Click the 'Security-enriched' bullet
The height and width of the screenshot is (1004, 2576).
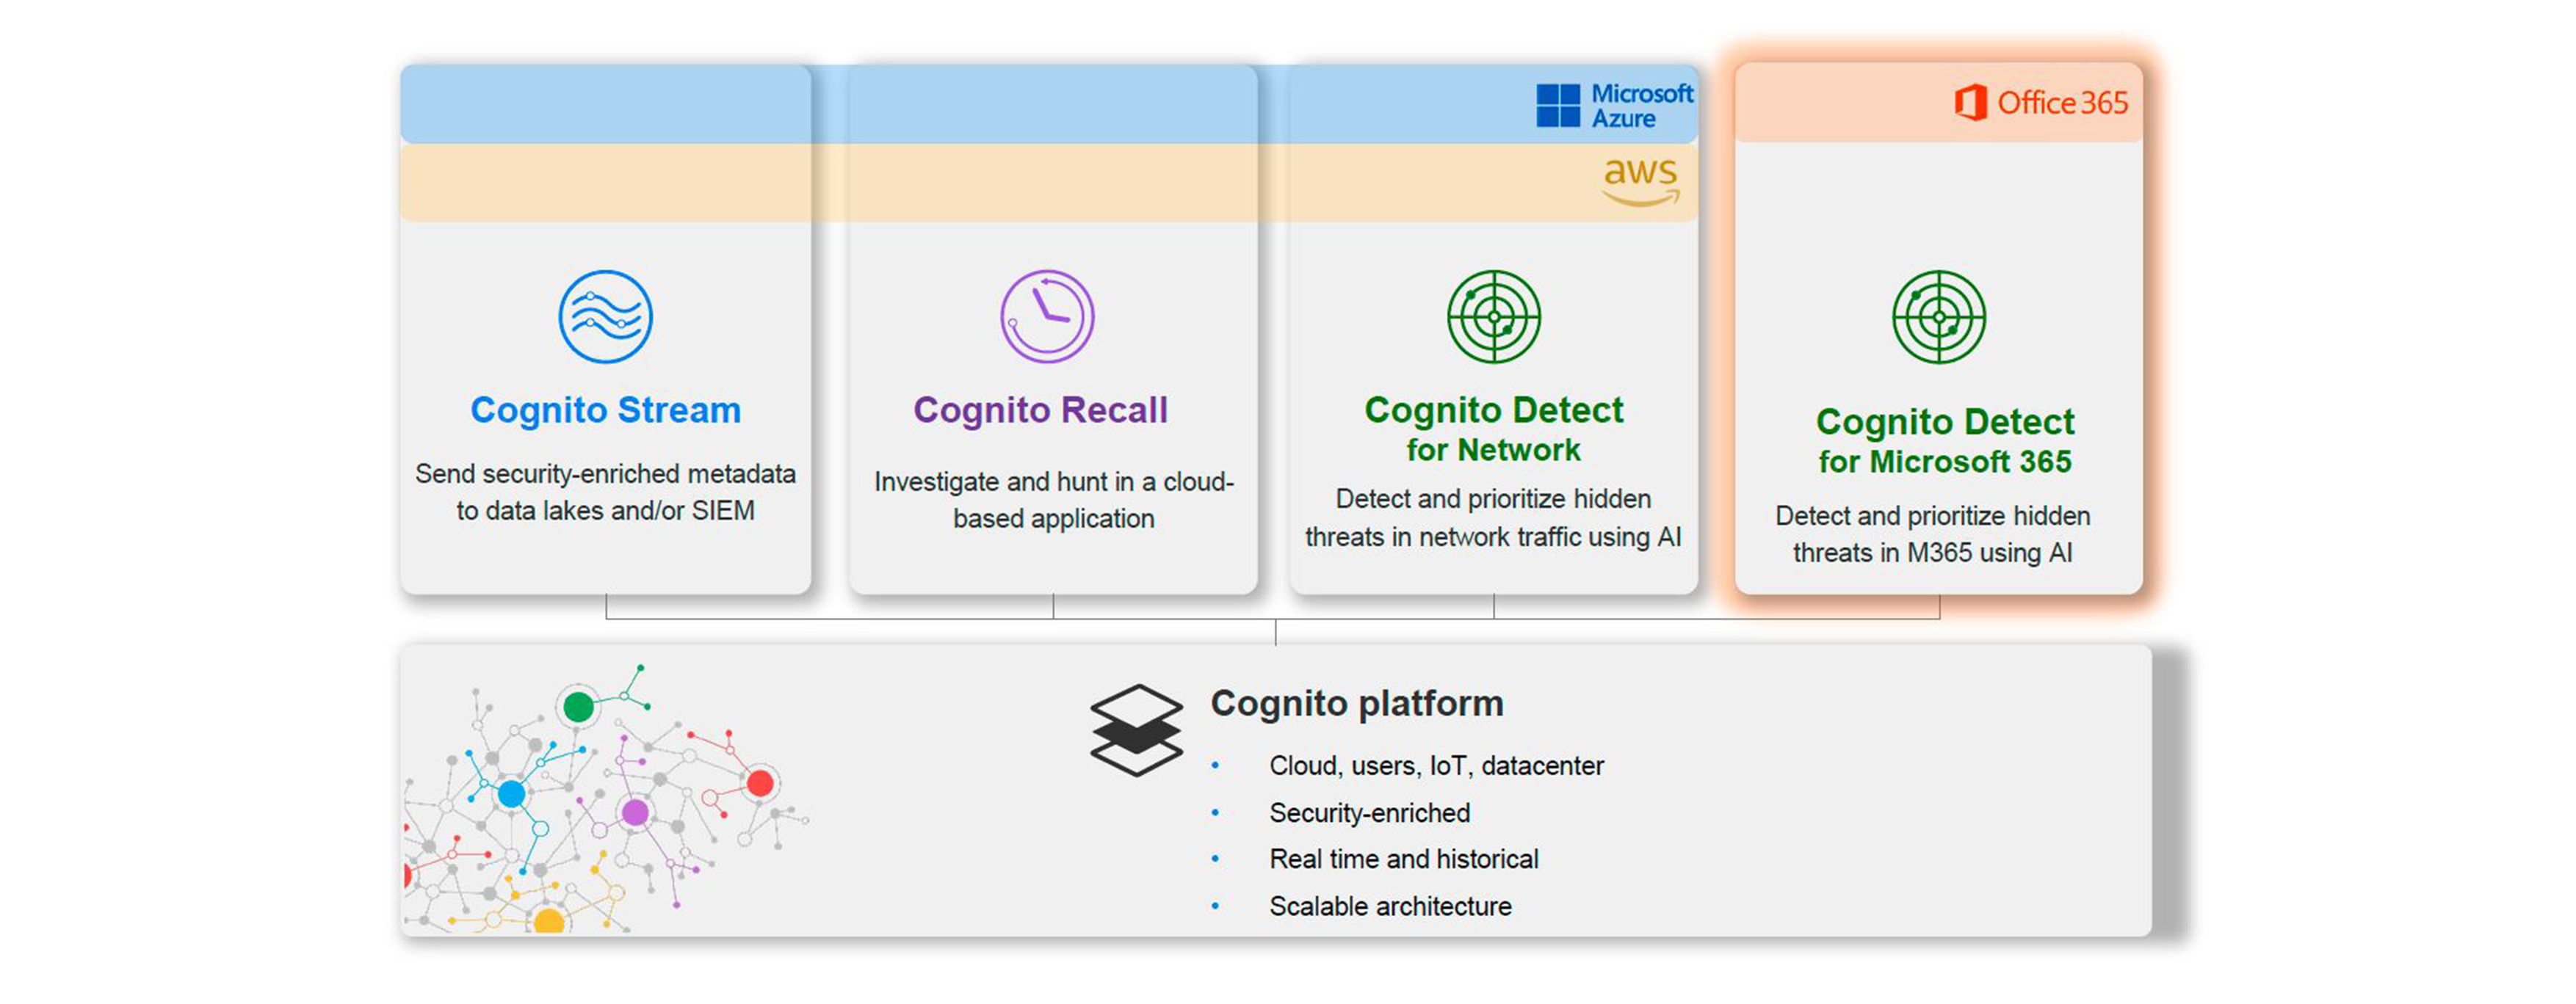click(1369, 813)
